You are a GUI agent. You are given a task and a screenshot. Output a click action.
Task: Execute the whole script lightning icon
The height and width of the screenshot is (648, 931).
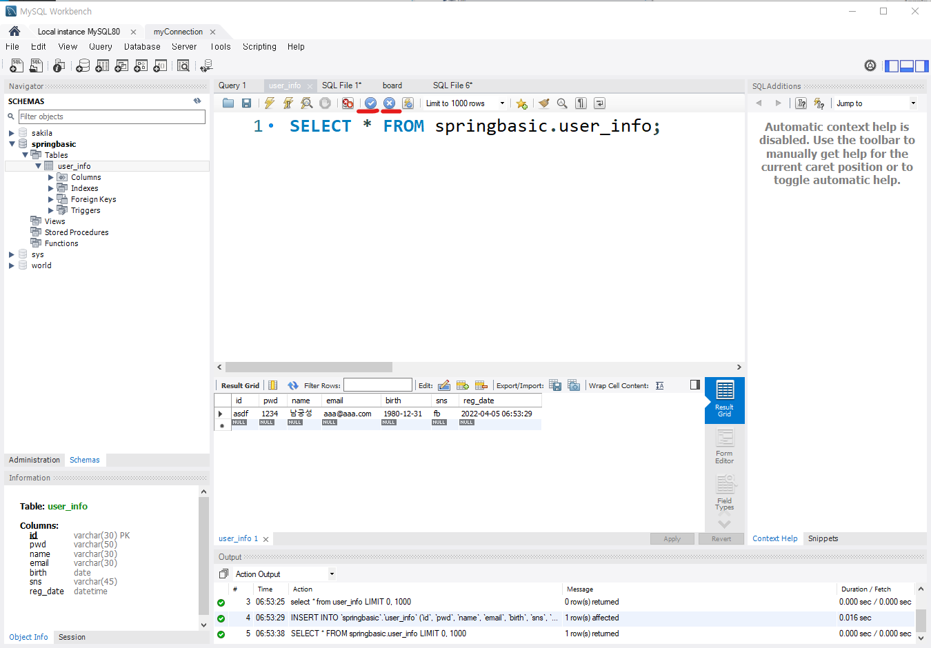(x=270, y=103)
